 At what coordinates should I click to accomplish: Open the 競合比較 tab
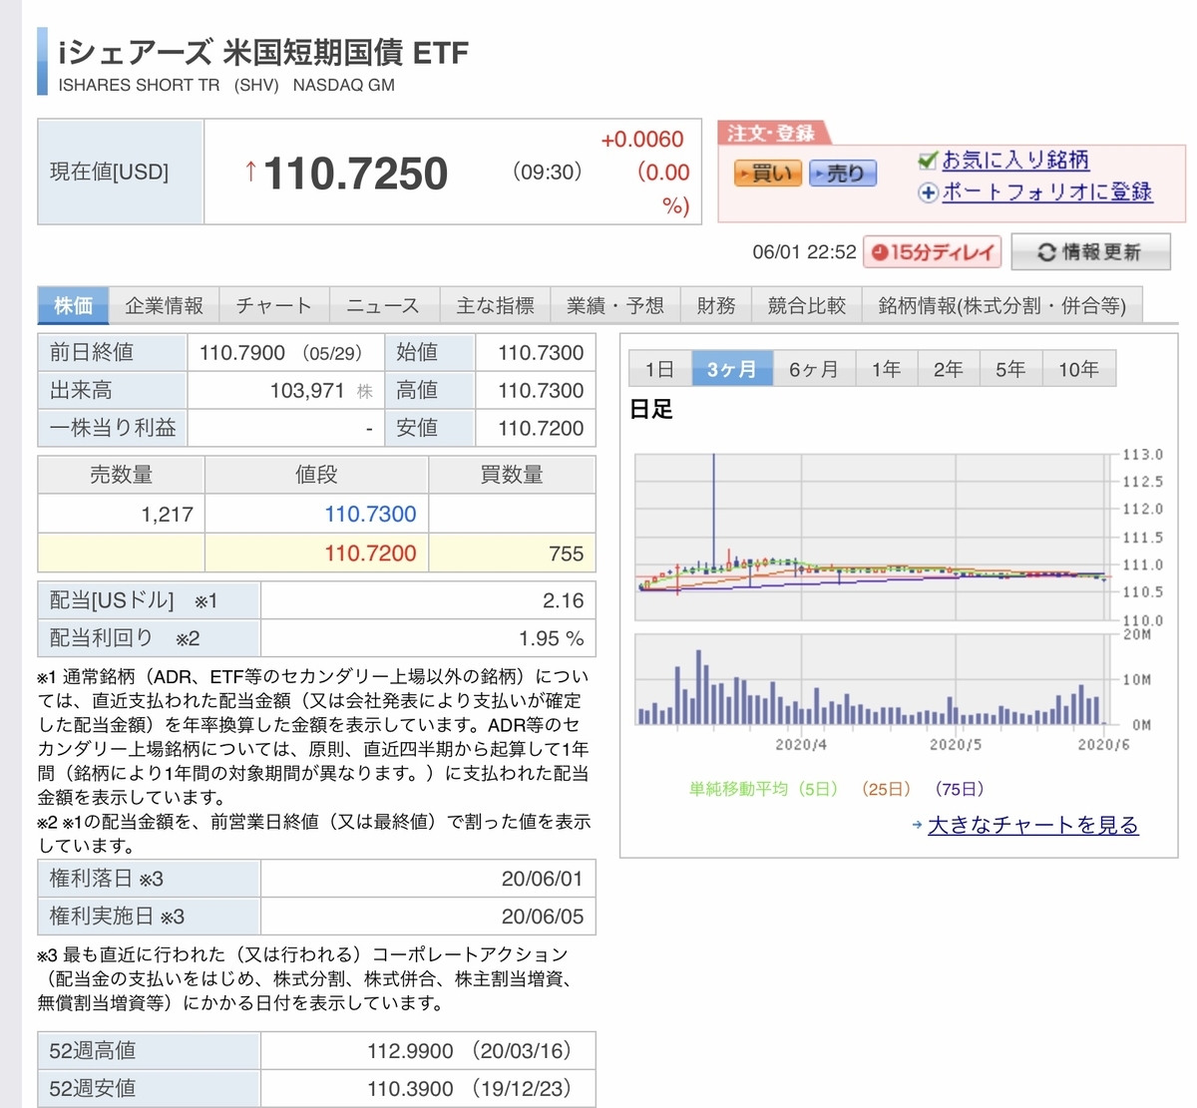(807, 305)
